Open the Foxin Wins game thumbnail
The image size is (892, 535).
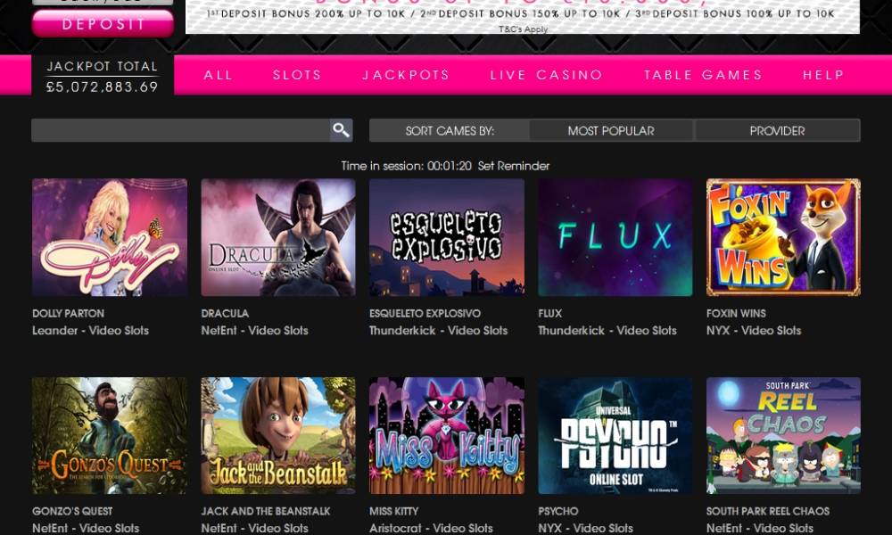coord(783,238)
